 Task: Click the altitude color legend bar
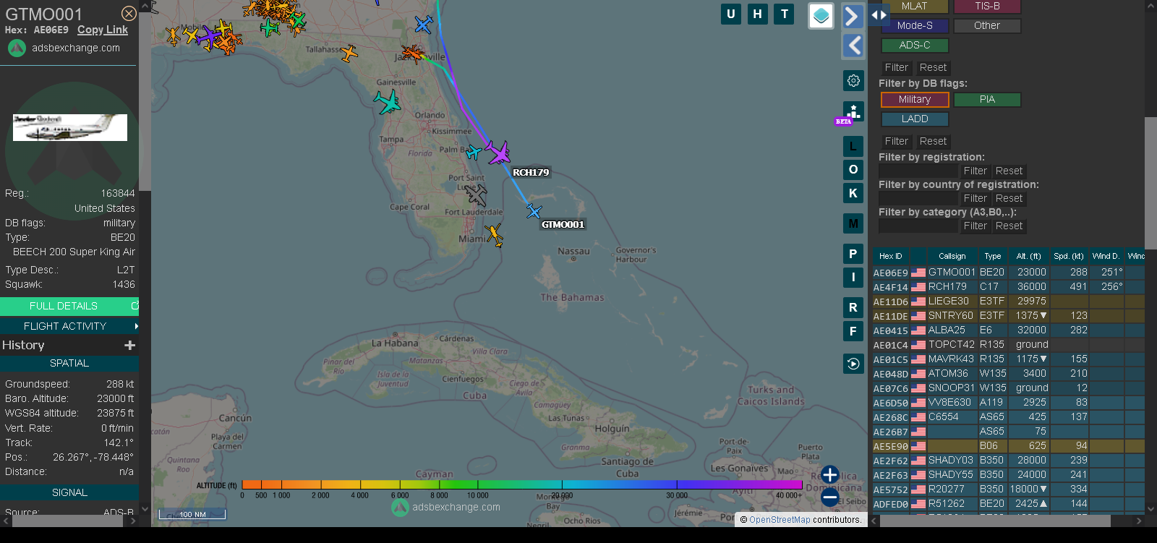pyautogui.click(x=522, y=484)
